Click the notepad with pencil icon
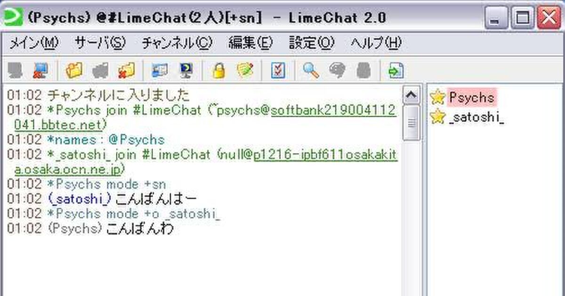Screen dimensions: 565x296 click(245, 70)
